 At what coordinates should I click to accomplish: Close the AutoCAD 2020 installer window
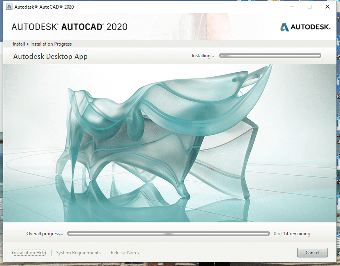pyautogui.click(x=328, y=7)
